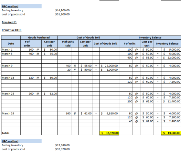The image size is (181, 151).
Task: Click FIFO ending inventory value $14,800.00
Action: click(62, 10)
